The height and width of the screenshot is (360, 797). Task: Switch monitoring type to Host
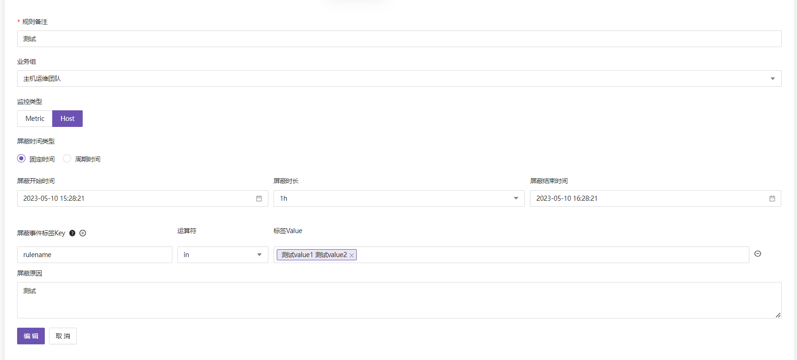pos(67,119)
